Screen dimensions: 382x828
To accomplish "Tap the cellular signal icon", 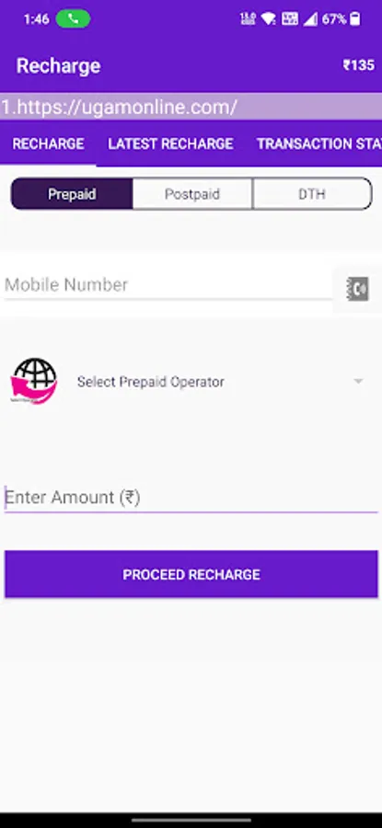I will coord(311,19).
